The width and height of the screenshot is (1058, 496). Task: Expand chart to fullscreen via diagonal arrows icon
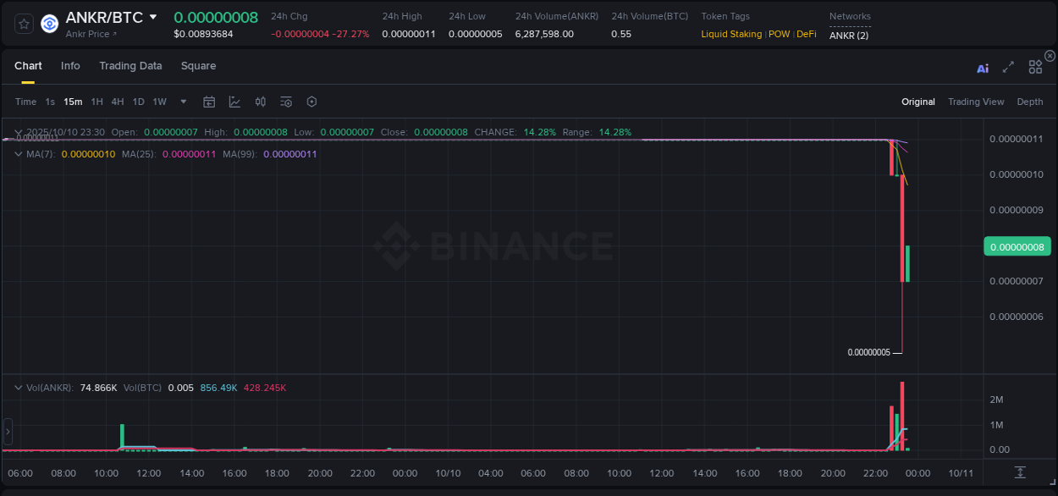click(x=1008, y=67)
